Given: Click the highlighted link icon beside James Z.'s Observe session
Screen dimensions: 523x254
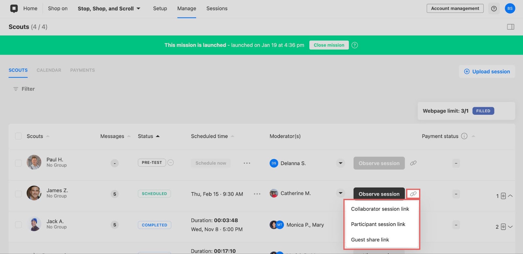Looking at the screenshot, I should coord(413,194).
